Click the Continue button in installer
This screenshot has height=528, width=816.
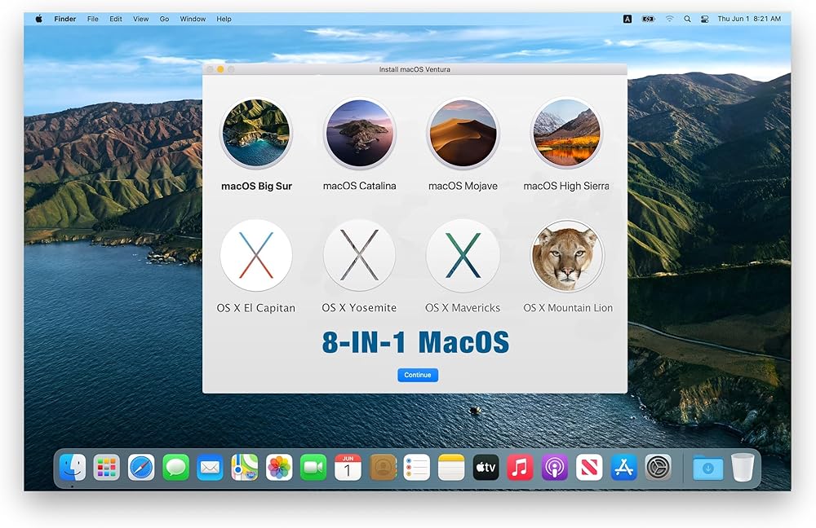point(418,375)
